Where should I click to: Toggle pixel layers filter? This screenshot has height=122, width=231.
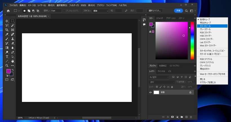coord(173,77)
